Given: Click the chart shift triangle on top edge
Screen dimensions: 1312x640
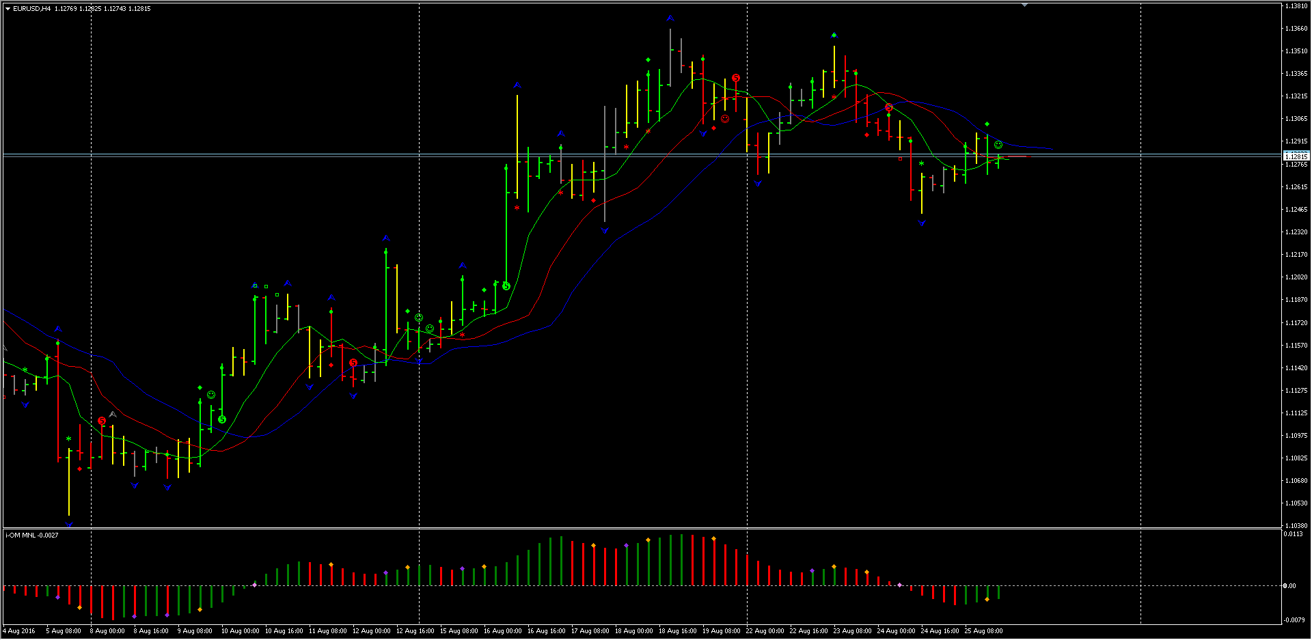Looking at the screenshot, I should click(1024, 5).
